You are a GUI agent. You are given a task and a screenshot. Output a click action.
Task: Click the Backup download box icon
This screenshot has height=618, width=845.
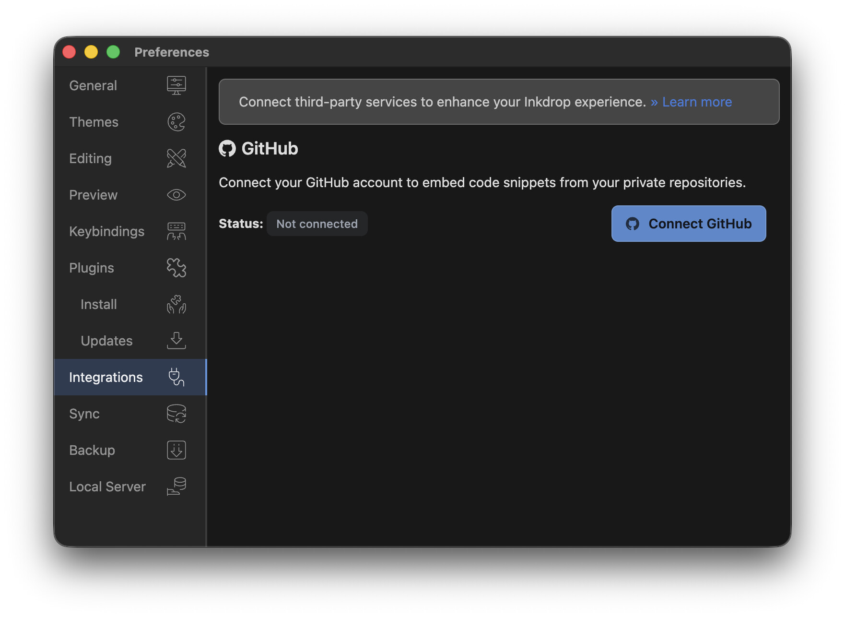click(x=176, y=450)
